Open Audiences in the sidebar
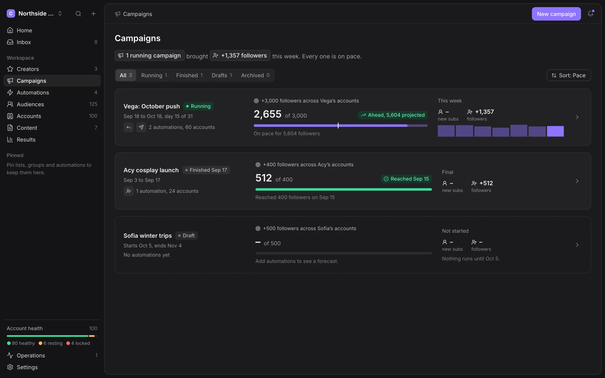605x378 pixels. 52,104
